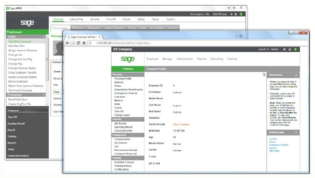Click browser home button
The height and width of the screenshot is (178, 315).
click(x=84, y=43)
